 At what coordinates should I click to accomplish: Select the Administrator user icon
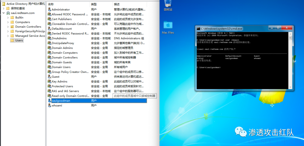coord(50,10)
